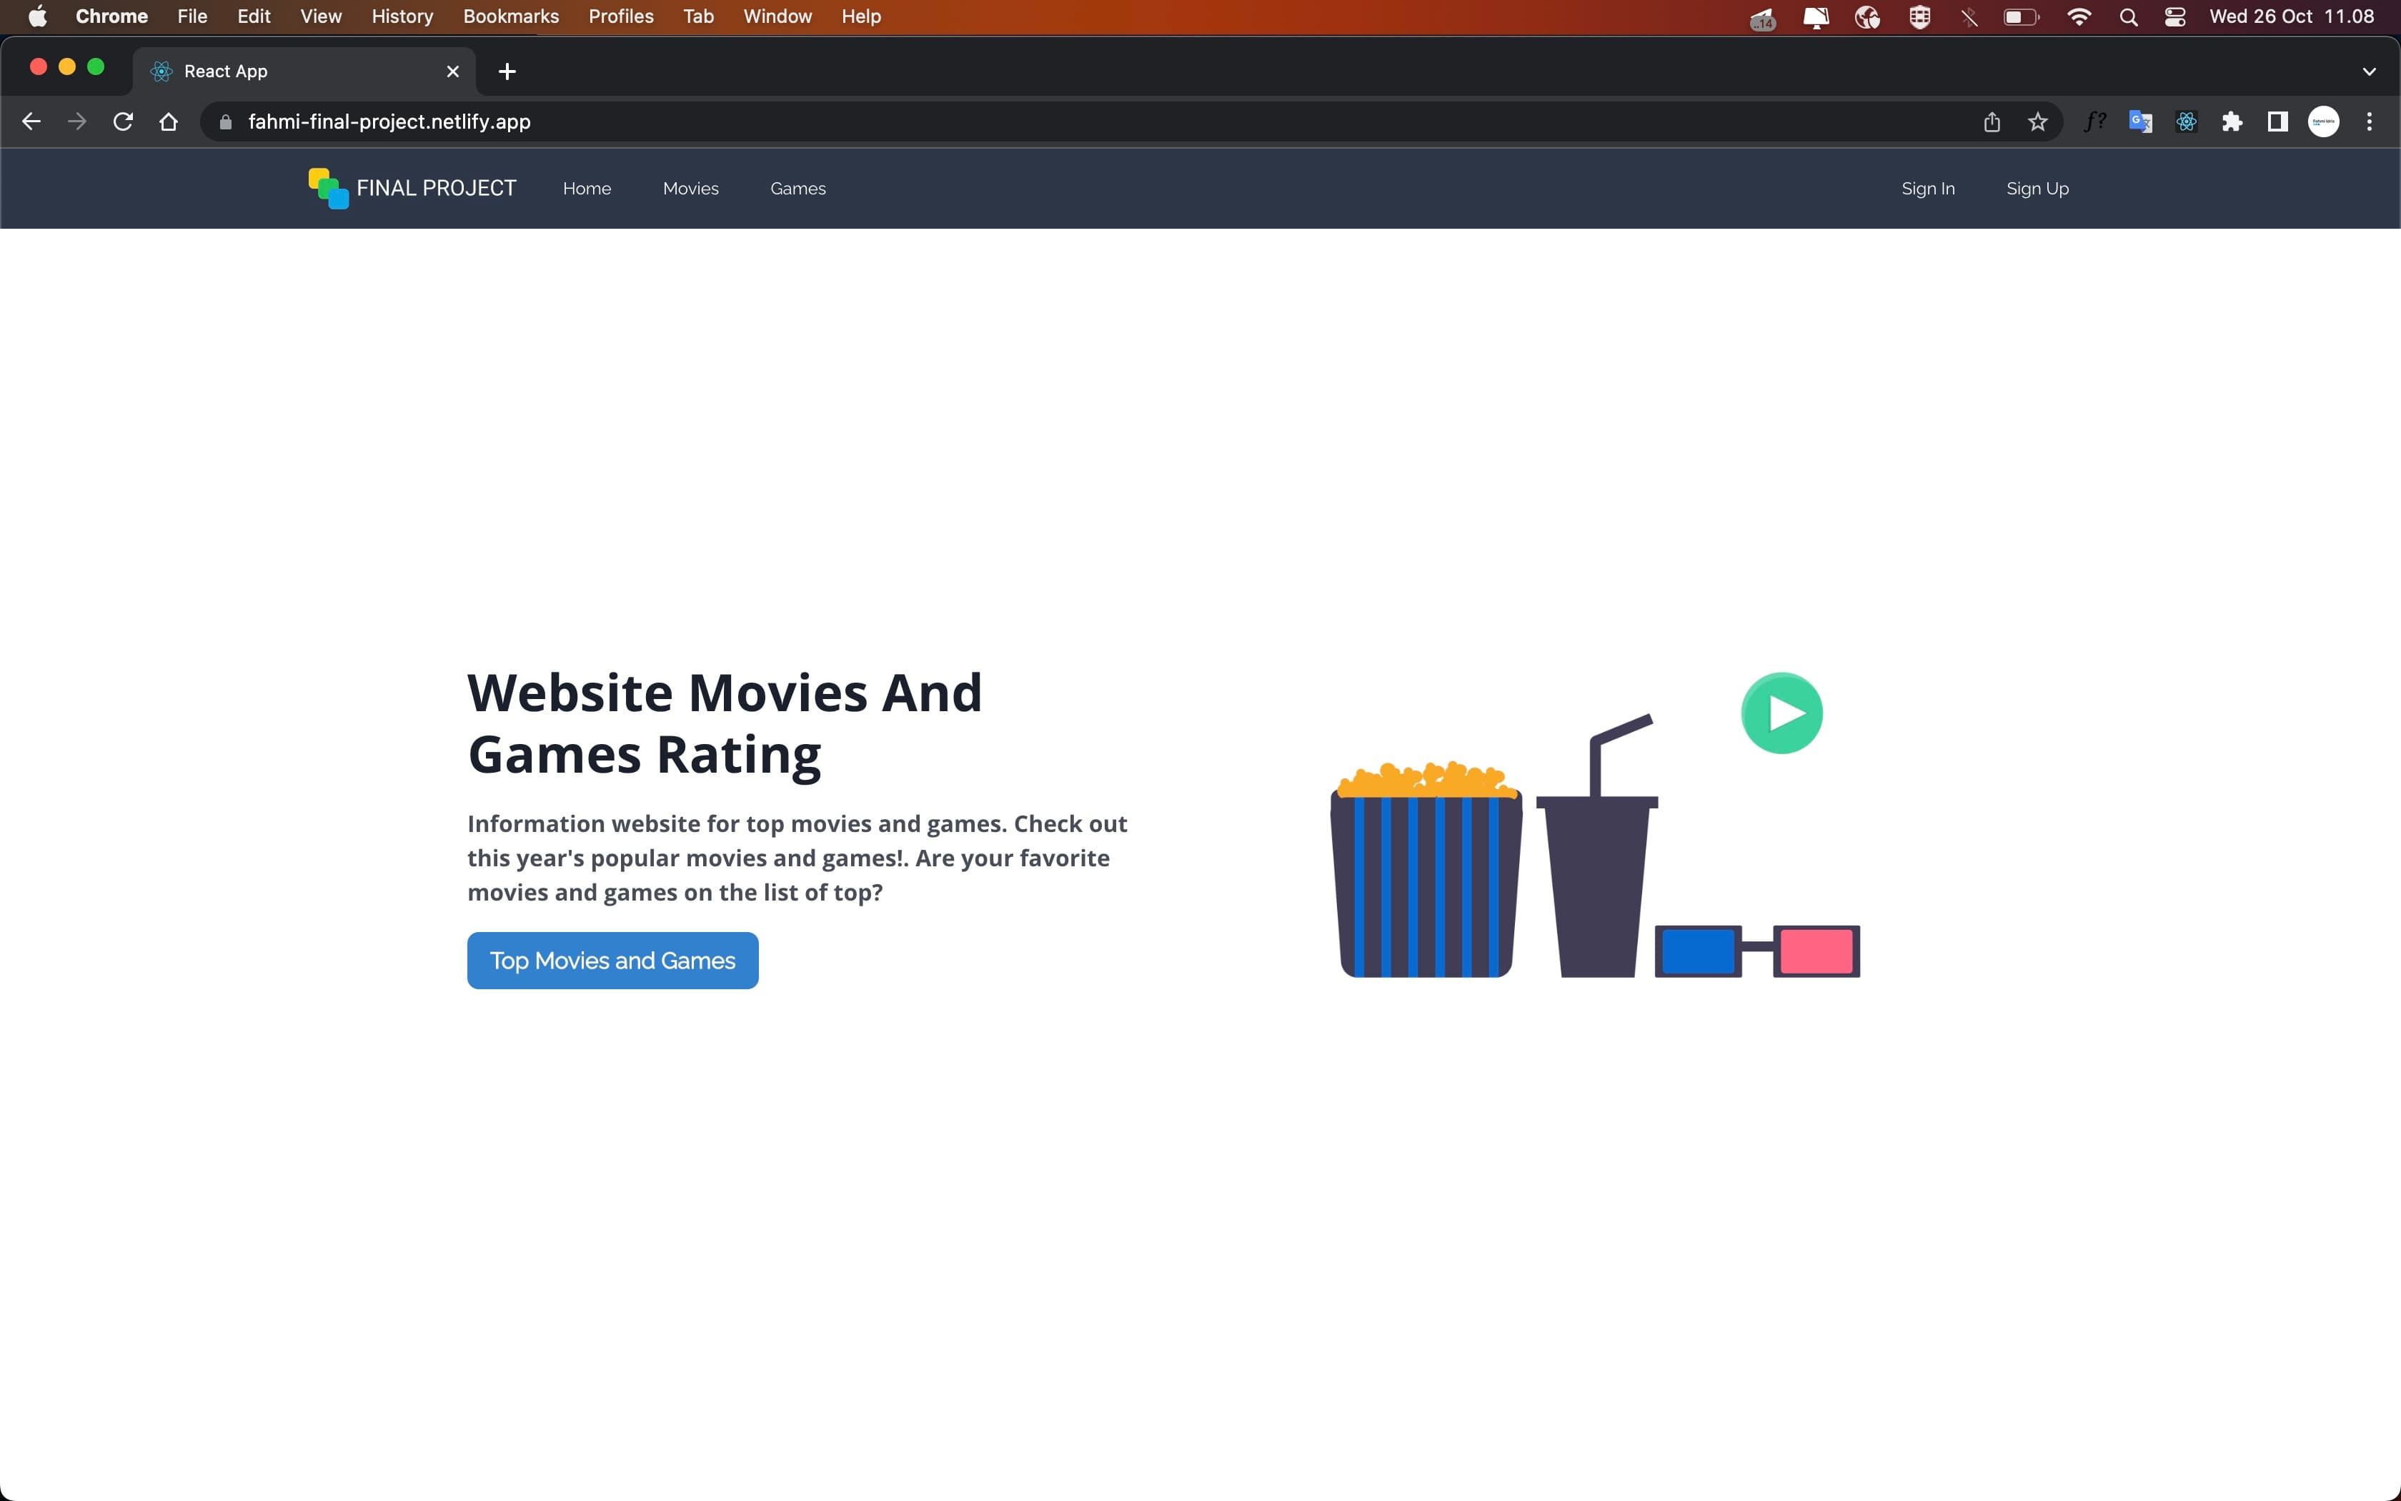The image size is (2401, 1501).
Task: Share this page via share icon
Action: [1992, 122]
